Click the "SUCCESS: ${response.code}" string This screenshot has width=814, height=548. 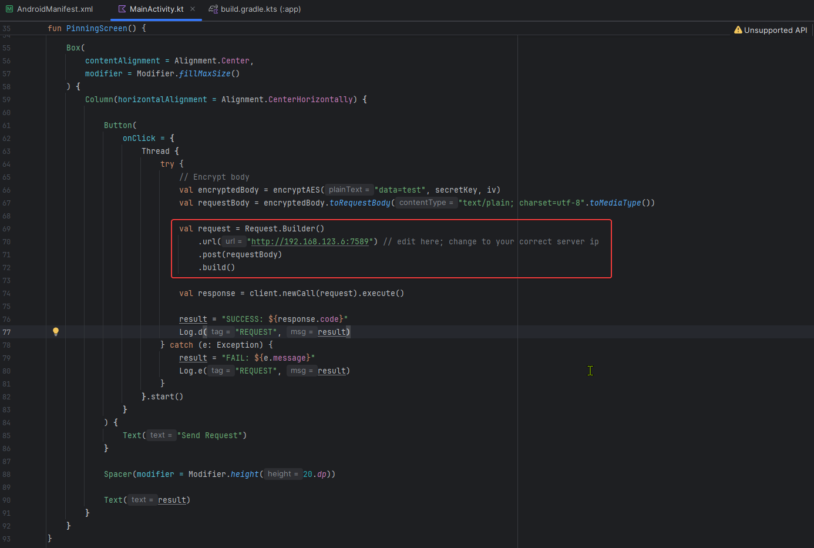click(285, 319)
